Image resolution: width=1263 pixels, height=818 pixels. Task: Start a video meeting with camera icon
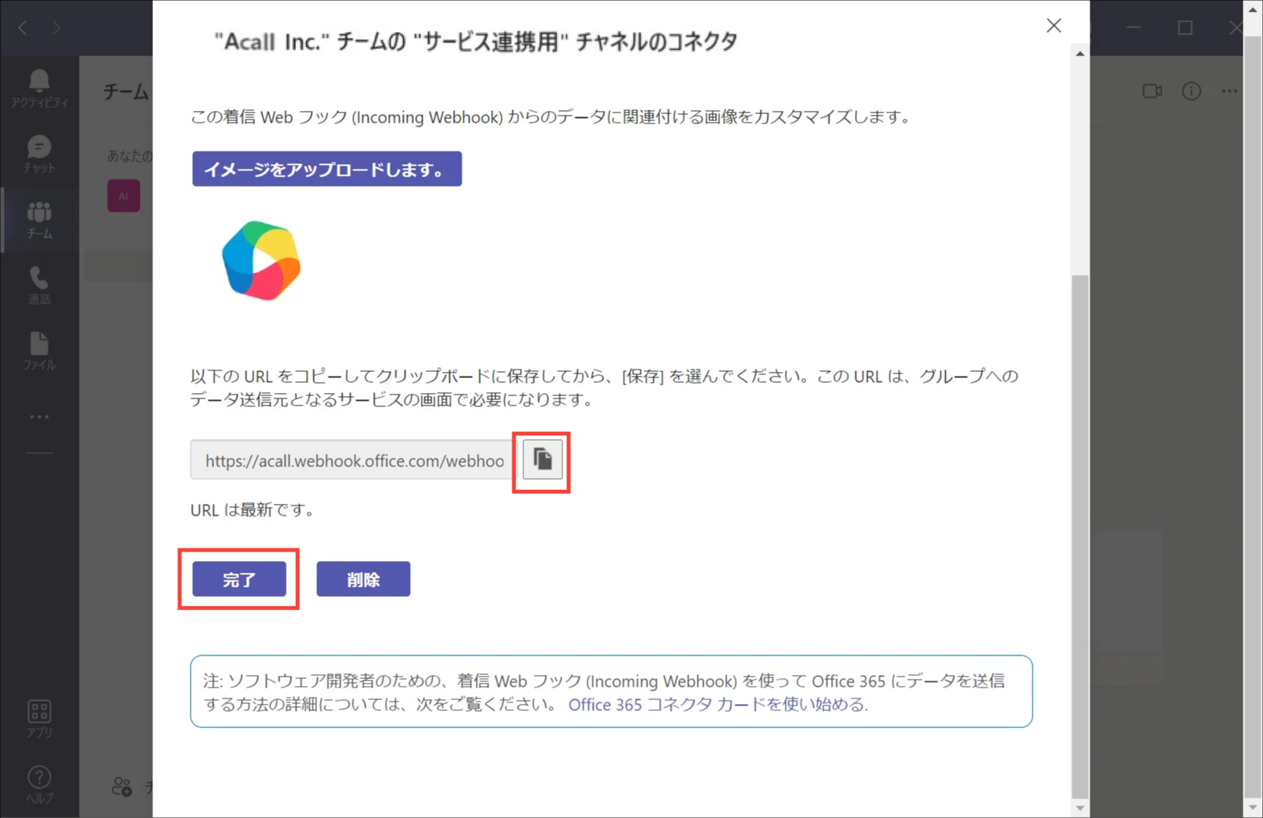pos(1152,91)
